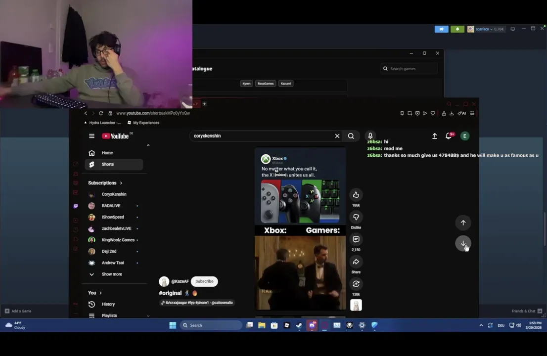The width and height of the screenshot is (547, 356).
Task: Start voice search with the microphone
Action: [370, 135]
